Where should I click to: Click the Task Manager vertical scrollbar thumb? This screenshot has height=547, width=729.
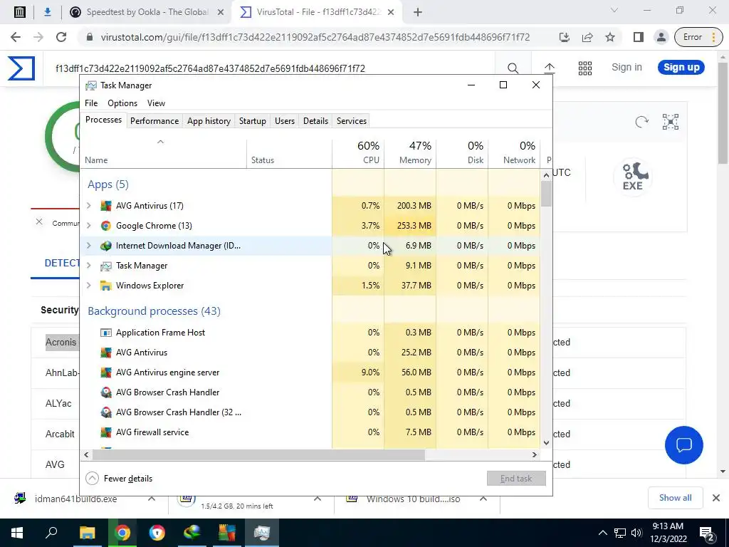(x=546, y=194)
